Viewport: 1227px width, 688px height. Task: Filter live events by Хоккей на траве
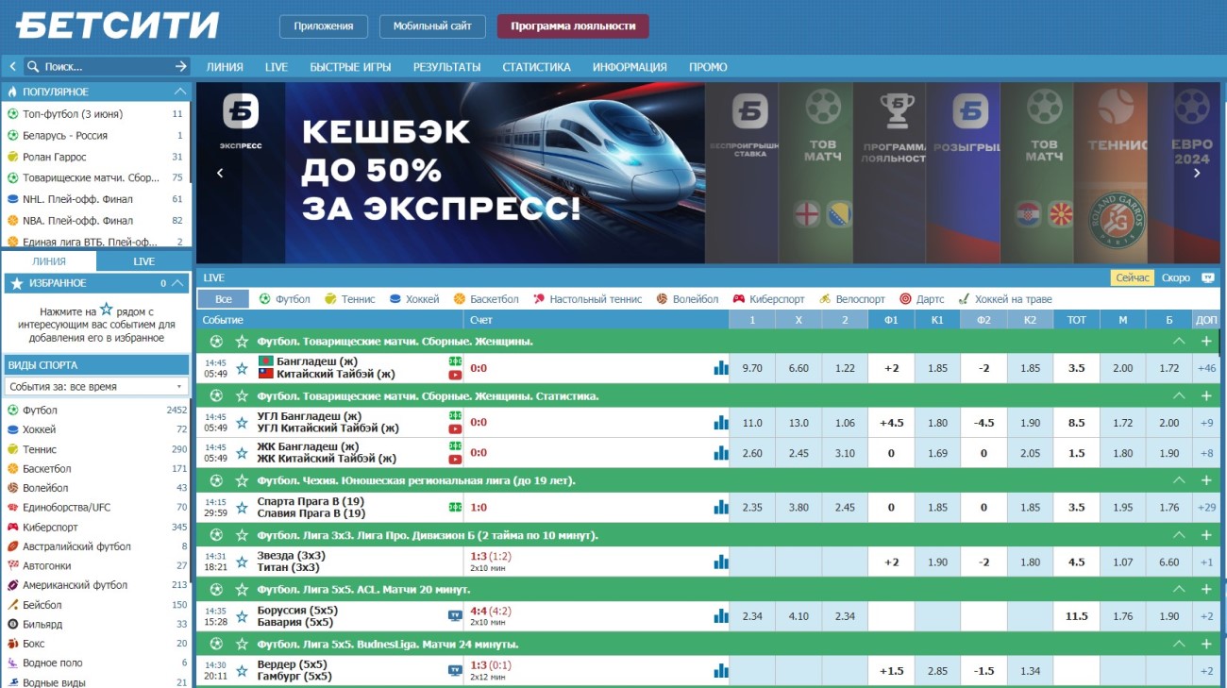1003,299
